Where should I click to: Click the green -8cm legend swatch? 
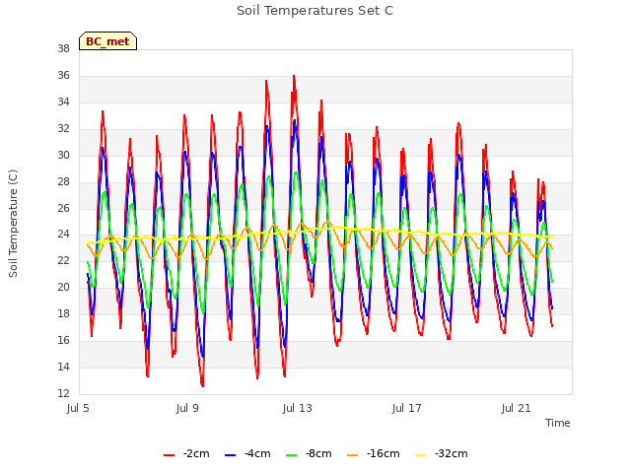tap(292, 454)
